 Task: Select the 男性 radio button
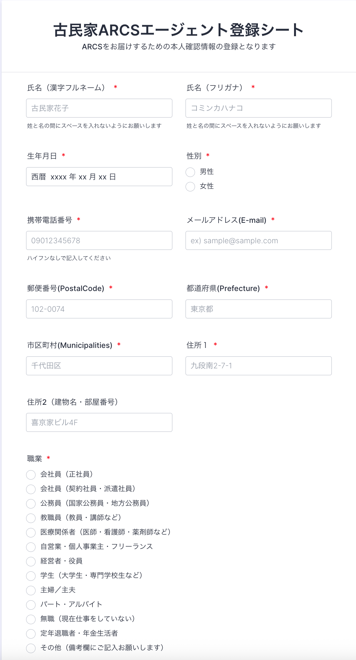tap(190, 172)
